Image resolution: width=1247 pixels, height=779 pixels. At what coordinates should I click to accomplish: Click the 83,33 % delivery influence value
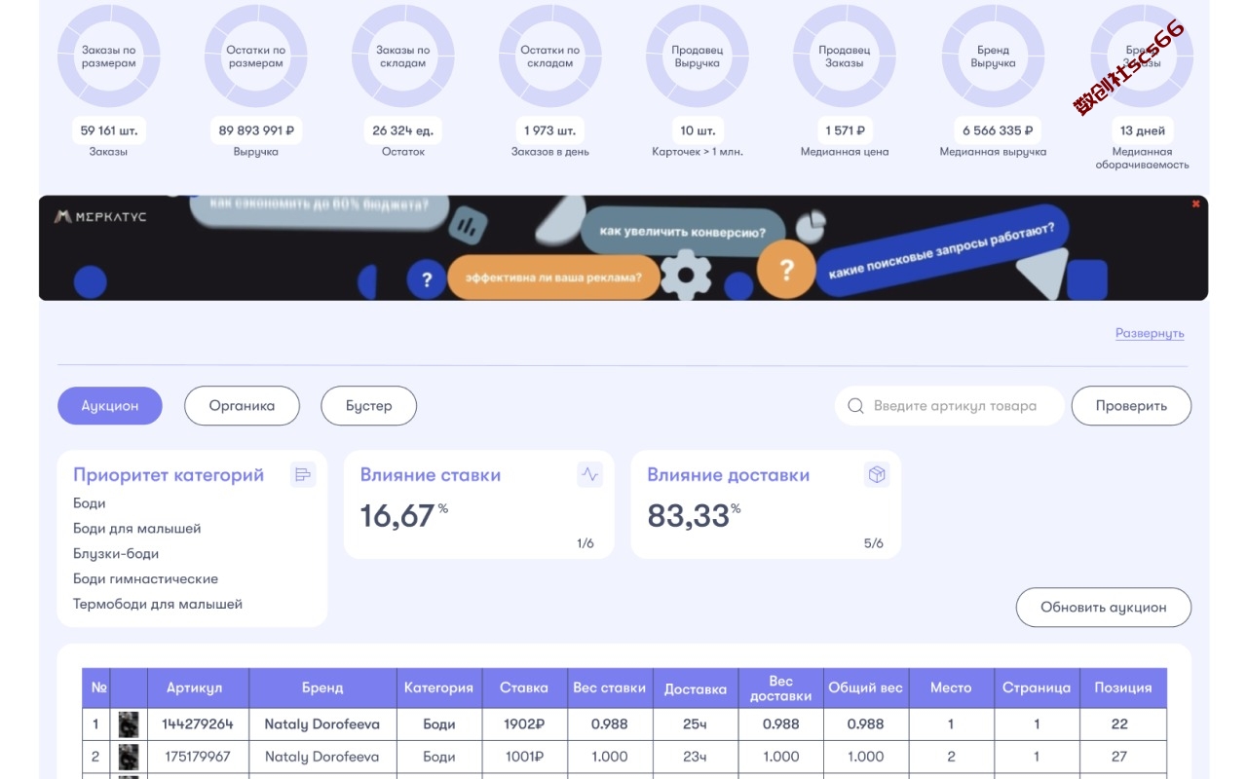click(694, 515)
